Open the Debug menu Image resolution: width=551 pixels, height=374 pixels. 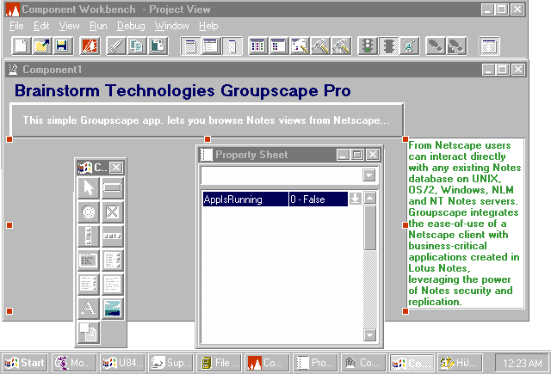click(131, 26)
